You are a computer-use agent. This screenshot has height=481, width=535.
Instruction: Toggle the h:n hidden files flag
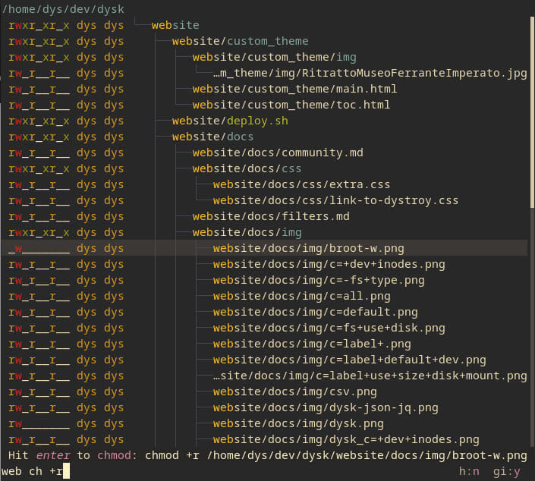469,471
